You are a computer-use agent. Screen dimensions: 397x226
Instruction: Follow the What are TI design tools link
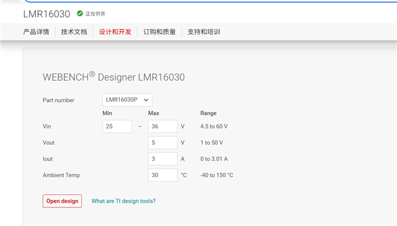coord(123,201)
